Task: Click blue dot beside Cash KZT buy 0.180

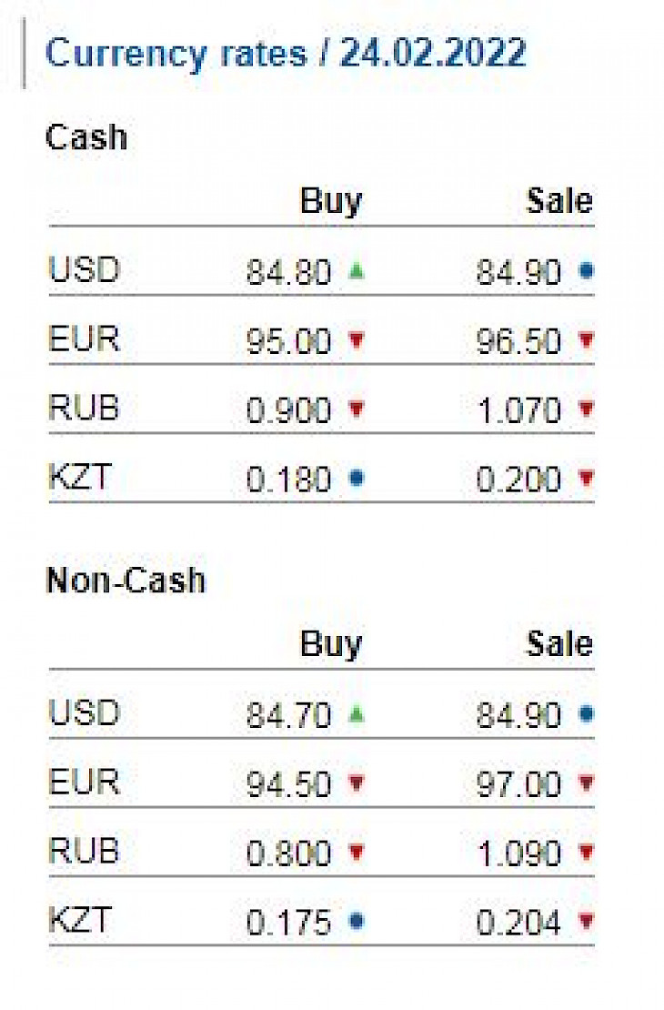Action: [x=357, y=478]
